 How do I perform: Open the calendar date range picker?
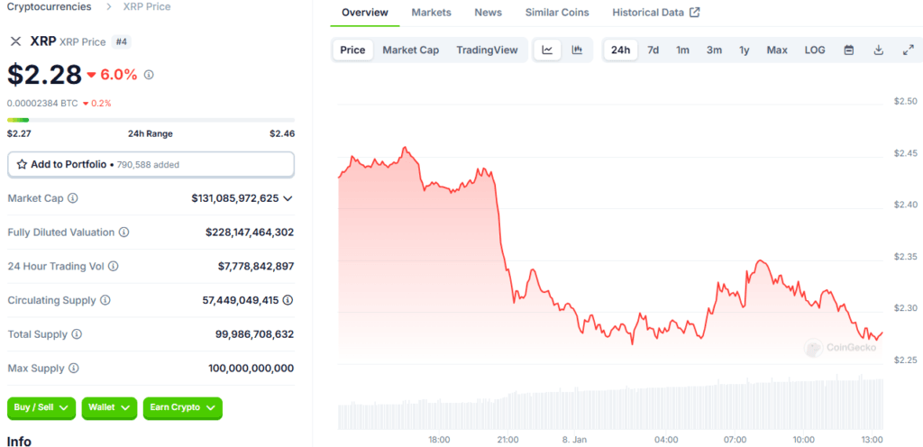849,50
